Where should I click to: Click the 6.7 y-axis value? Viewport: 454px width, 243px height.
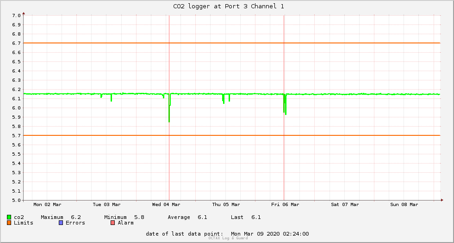pyautogui.click(x=16, y=43)
